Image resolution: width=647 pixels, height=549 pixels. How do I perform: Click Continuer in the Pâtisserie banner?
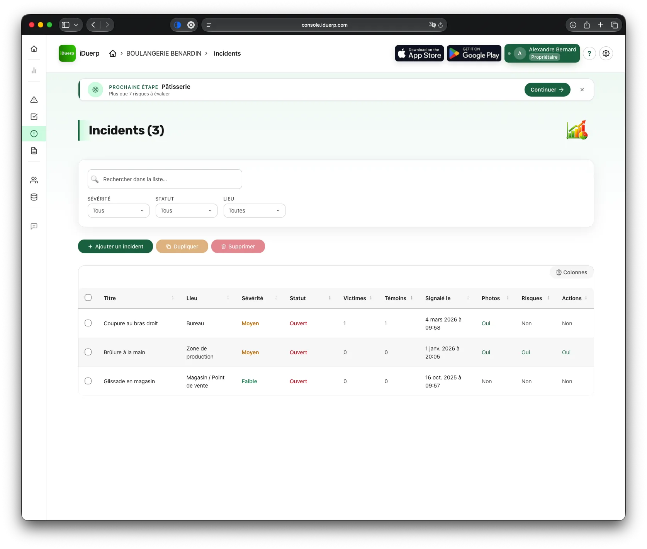[x=547, y=90]
